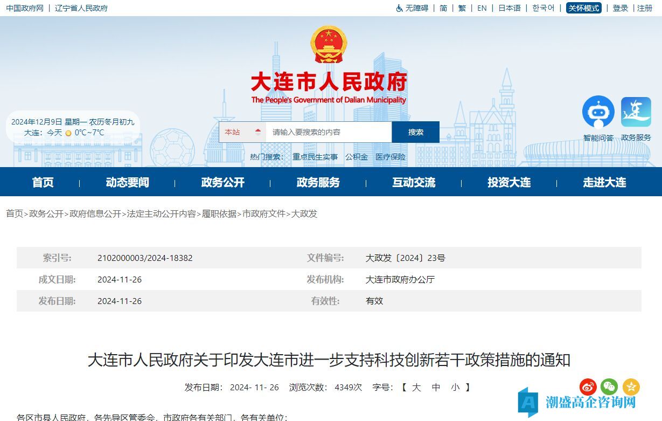Share article via WeChat icon
This screenshot has width=662, height=421.
[609, 387]
